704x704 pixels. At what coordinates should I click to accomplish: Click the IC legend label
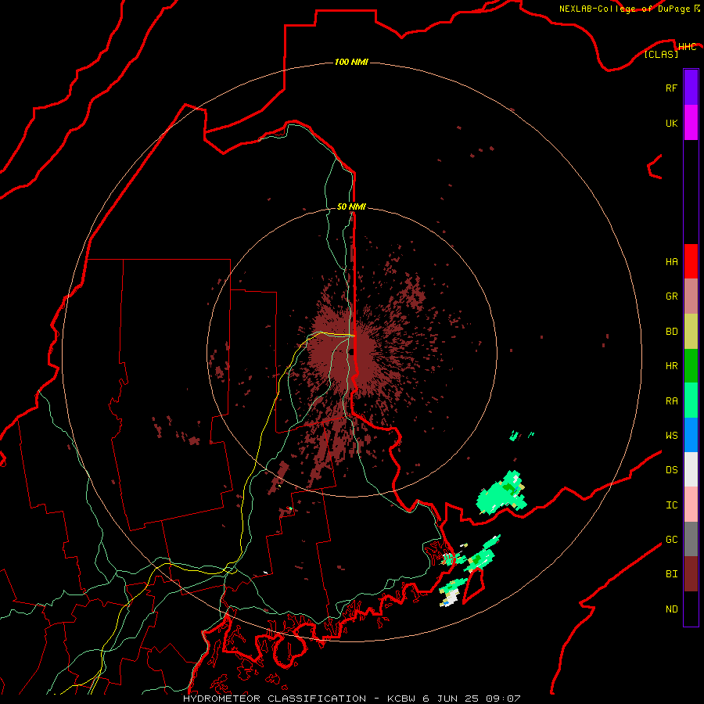click(x=671, y=505)
